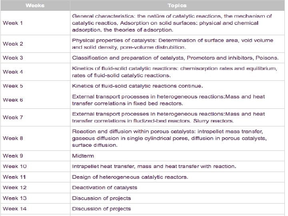This screenshot has width=288, height=216.
Task: Select the Week 1 cell
Action: (x=13, y=23)
